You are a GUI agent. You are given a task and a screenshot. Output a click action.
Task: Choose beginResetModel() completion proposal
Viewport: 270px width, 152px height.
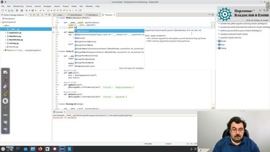(109, 63)
